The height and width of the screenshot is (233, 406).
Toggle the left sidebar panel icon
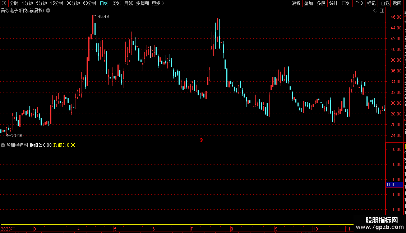click(4, 3)
